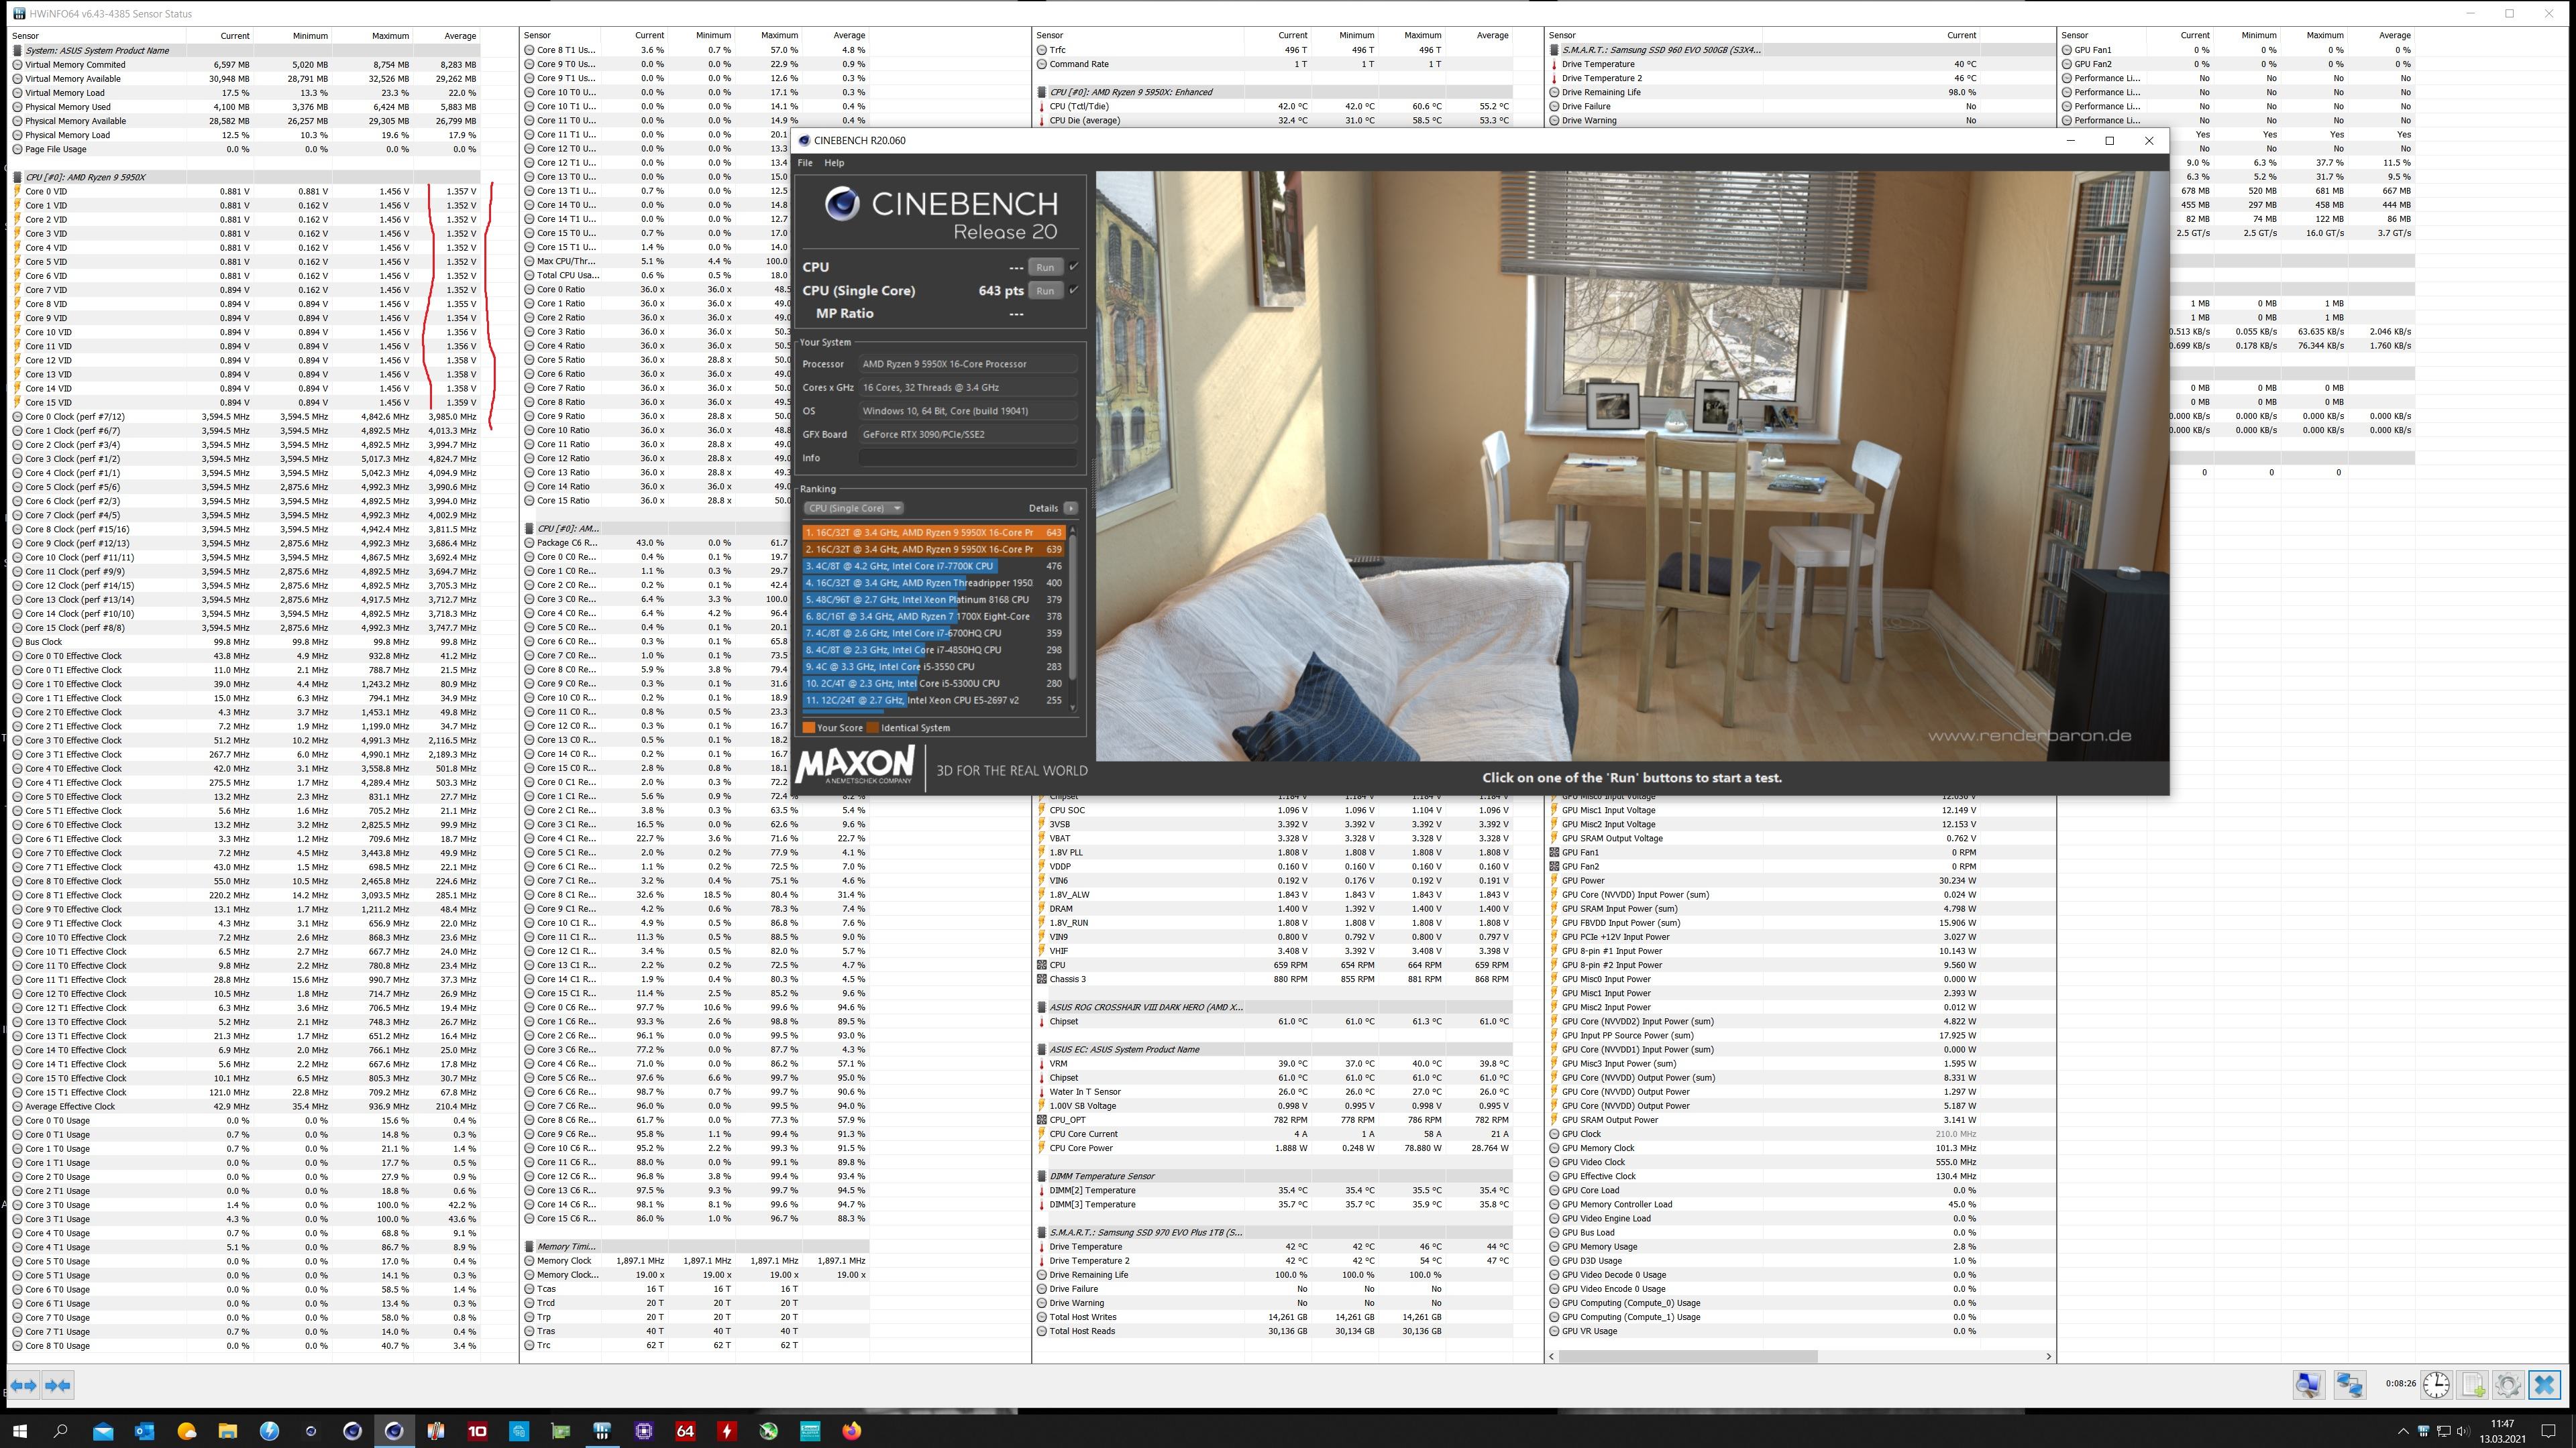Click the HWiNFO remote network computers icon
The width and height of the screenshot is (2576, 1448).
2349,1385
